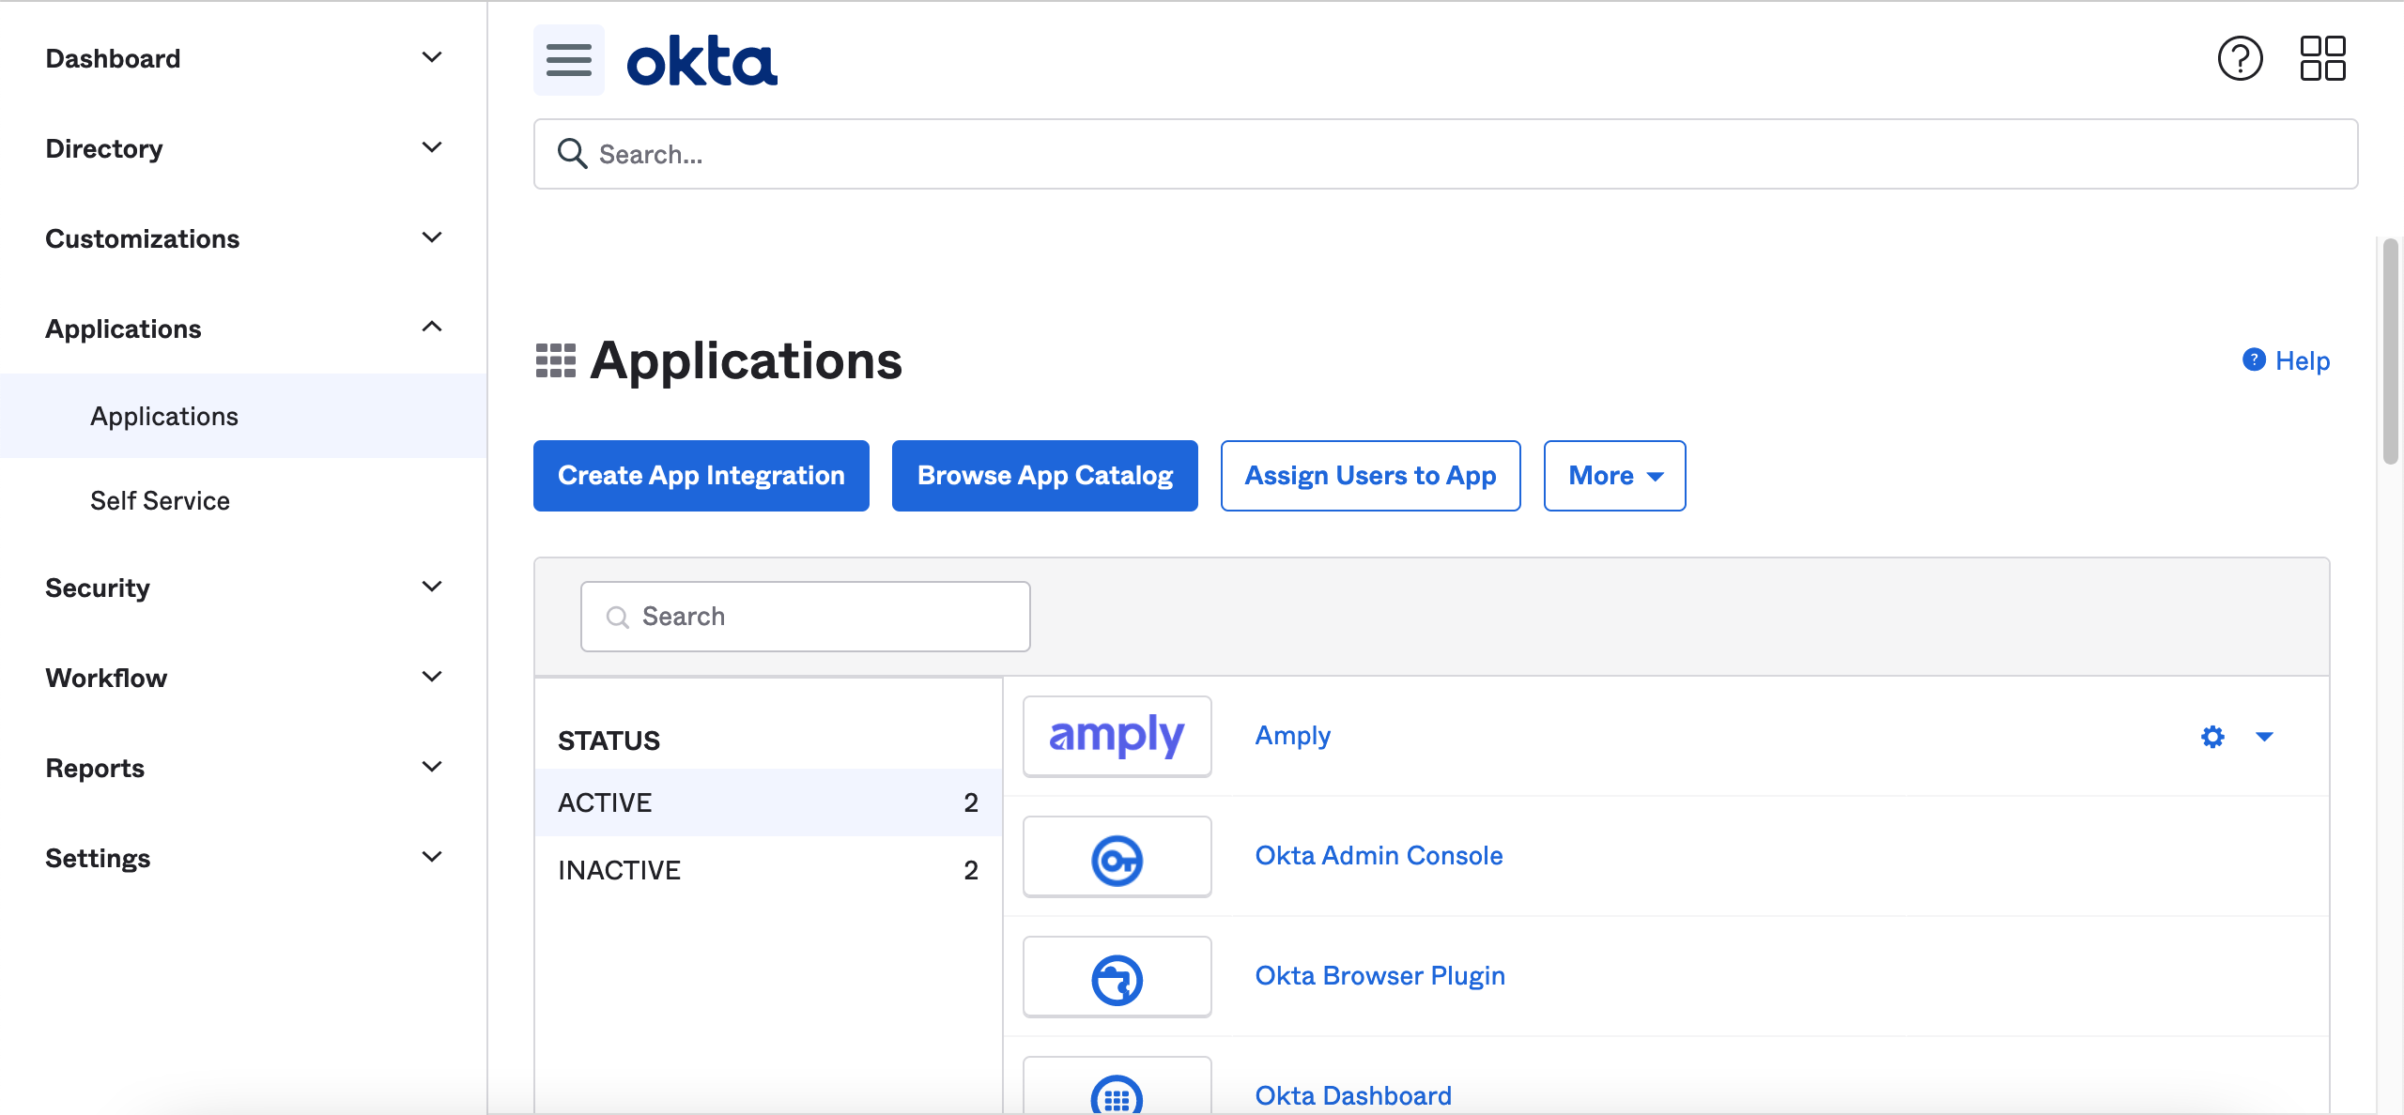Screen dimensions: 2404x1115
Task: Click the hamburger menu icon
Action: (568, 60)
